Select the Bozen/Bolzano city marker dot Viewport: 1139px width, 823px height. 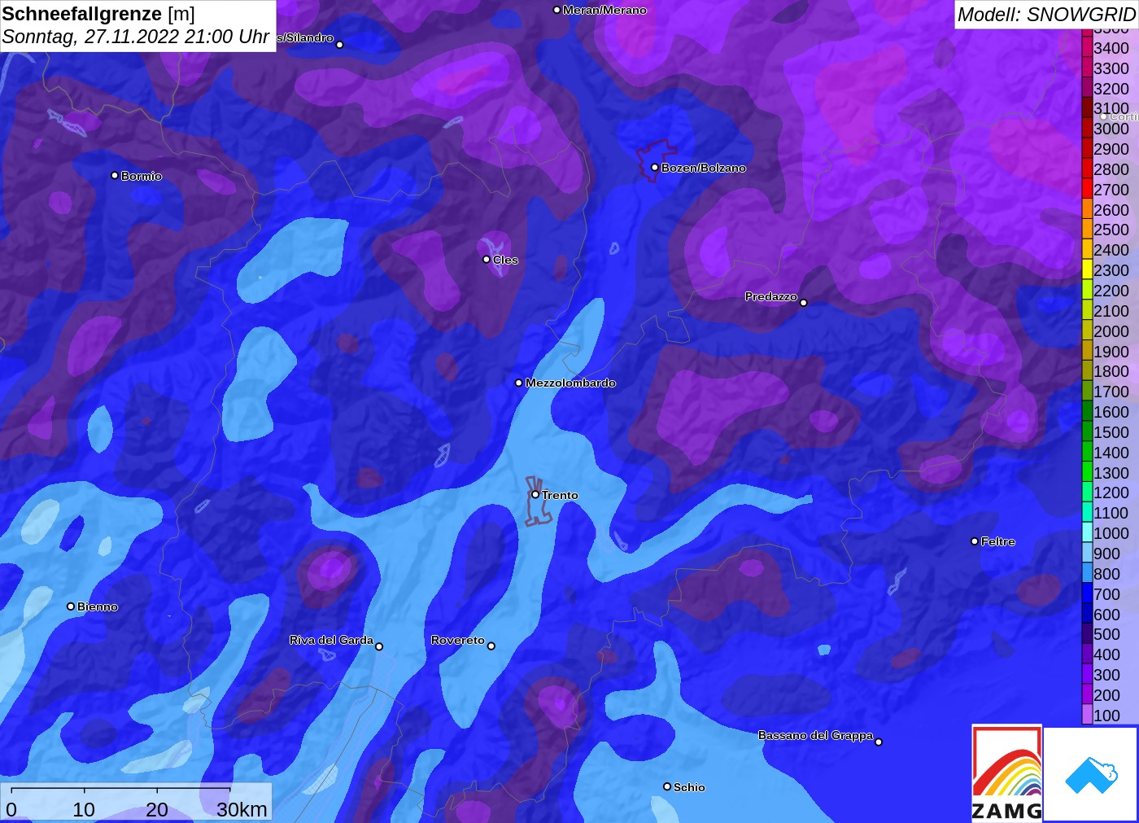point(654,168)
